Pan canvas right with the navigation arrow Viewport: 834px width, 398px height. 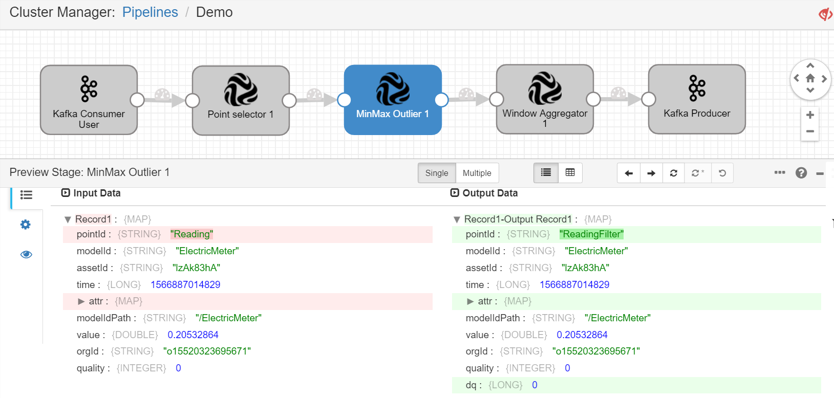coord(824,78)
